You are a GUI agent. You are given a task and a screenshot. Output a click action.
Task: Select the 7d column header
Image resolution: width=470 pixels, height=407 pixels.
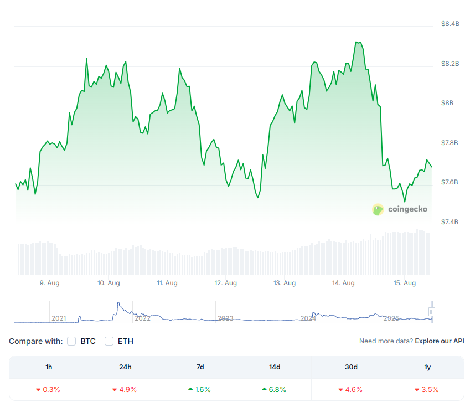(200, 367)
